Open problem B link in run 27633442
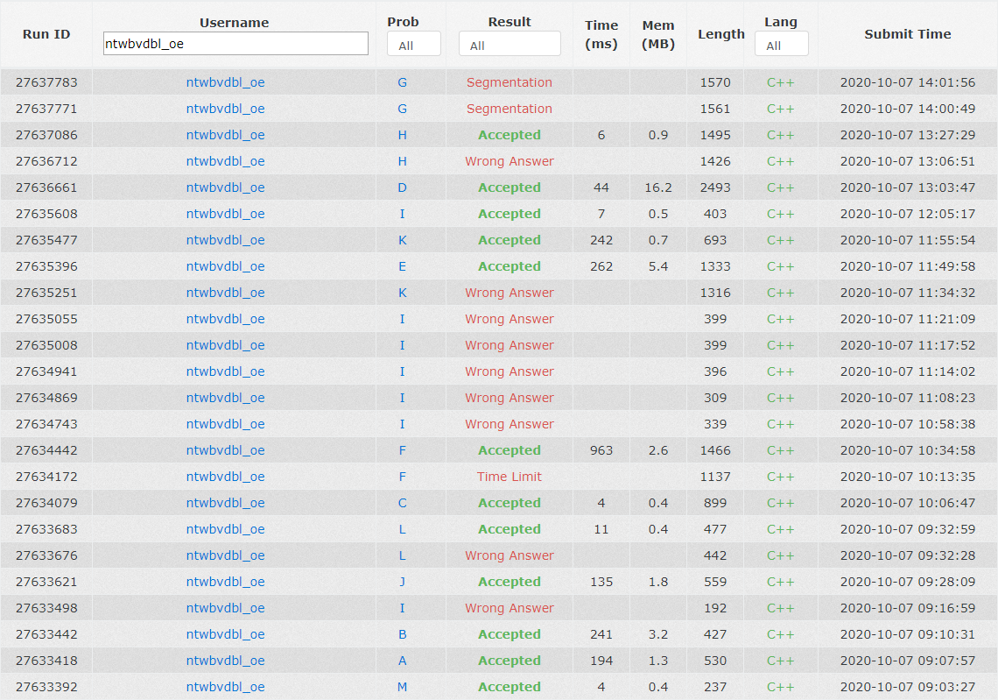 tap(402, 634)
